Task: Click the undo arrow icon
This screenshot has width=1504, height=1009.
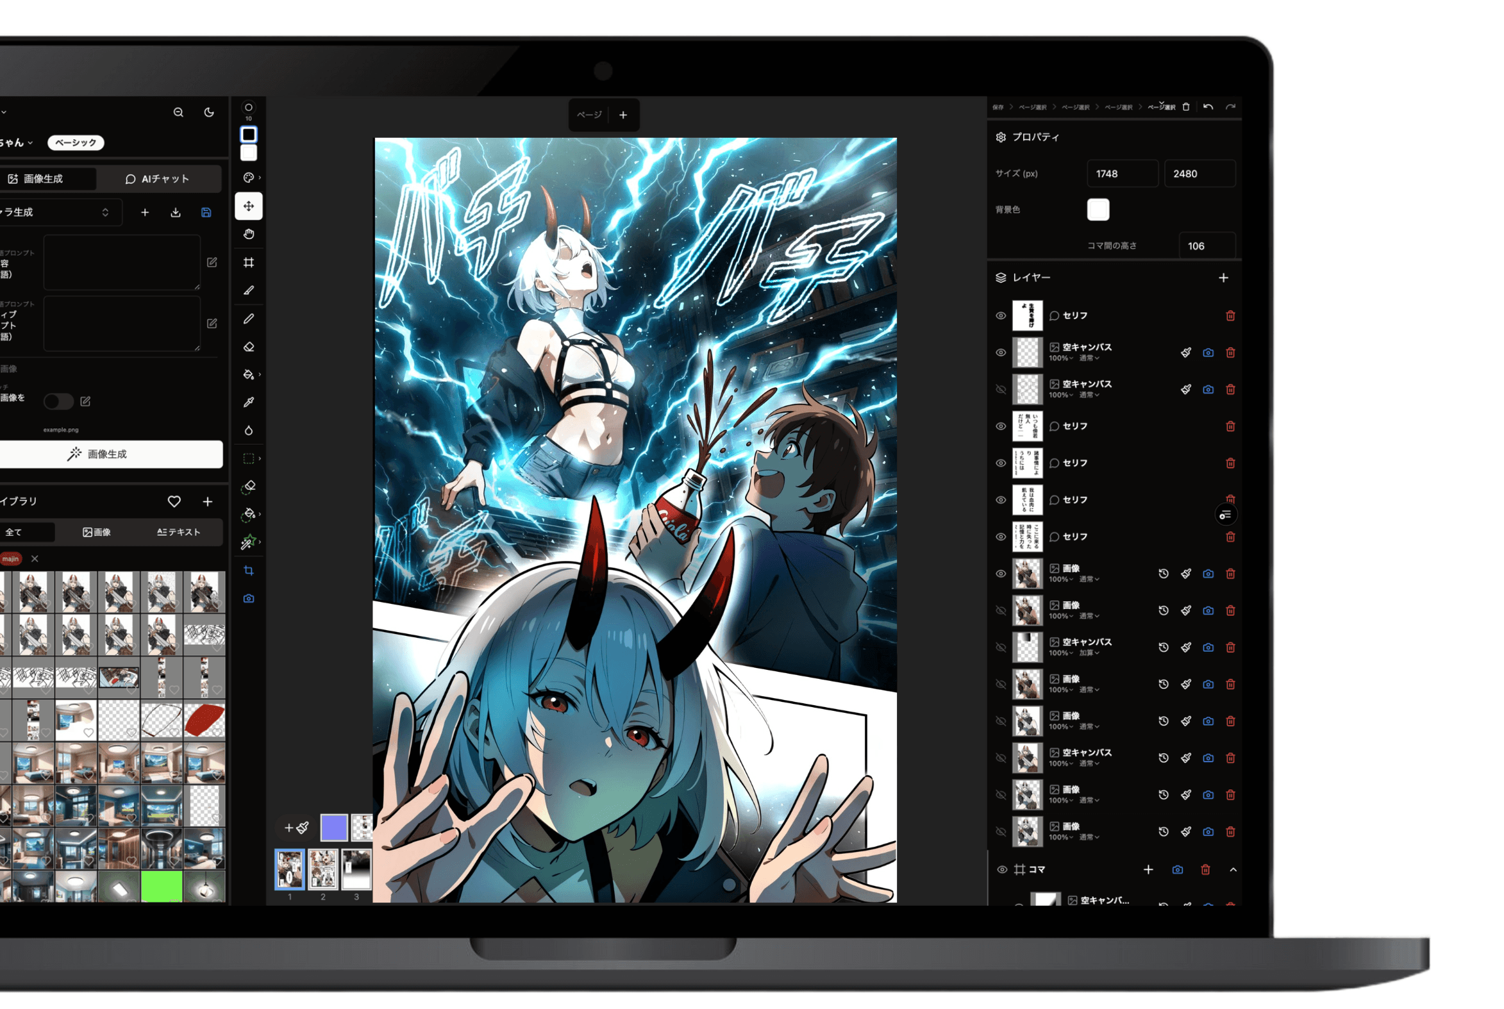Action: coord(1208,107)
